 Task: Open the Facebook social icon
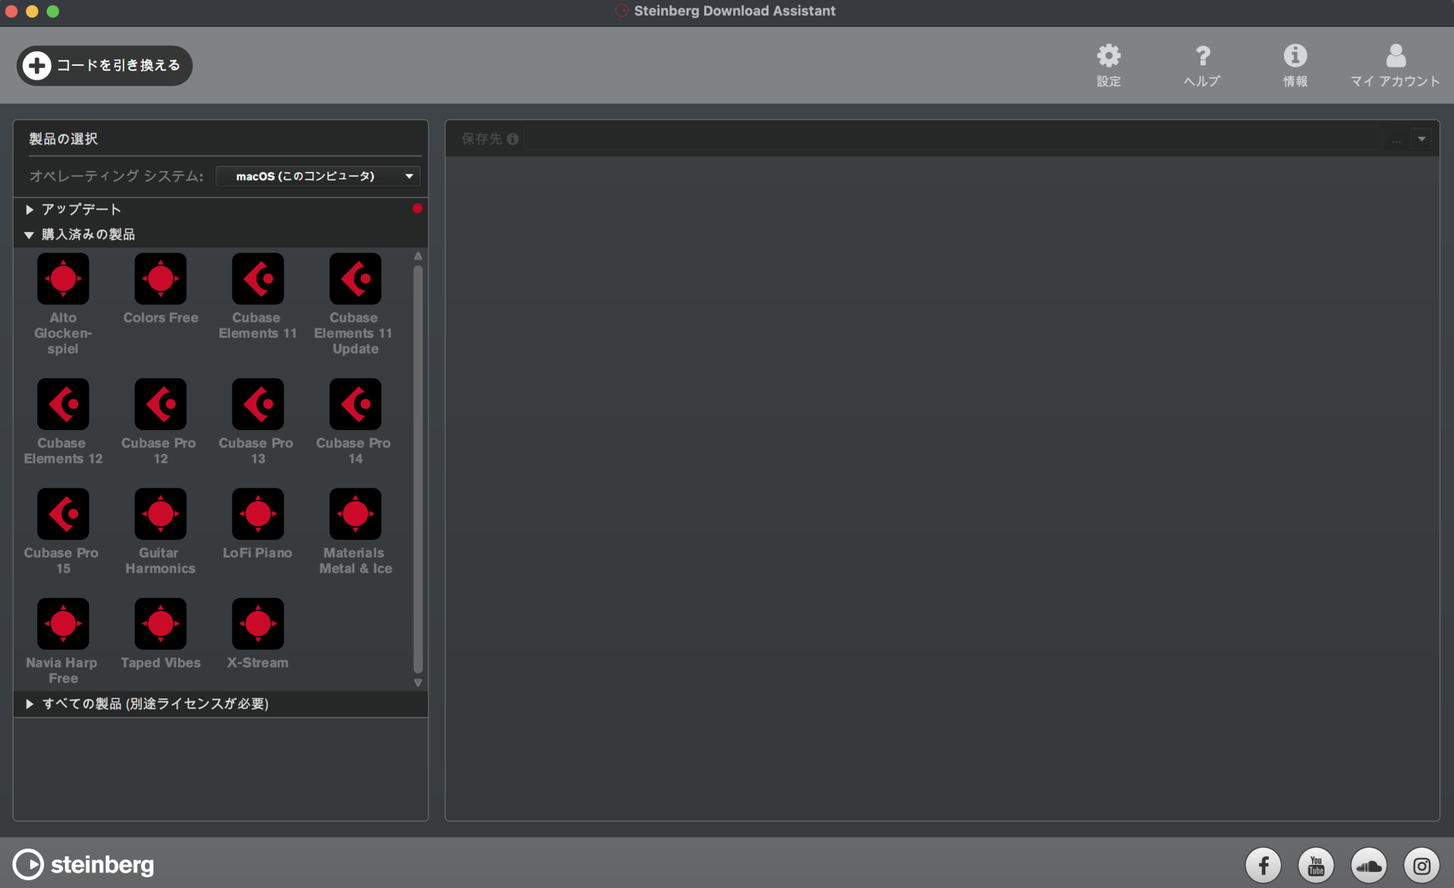click(x=1263, y=866)
